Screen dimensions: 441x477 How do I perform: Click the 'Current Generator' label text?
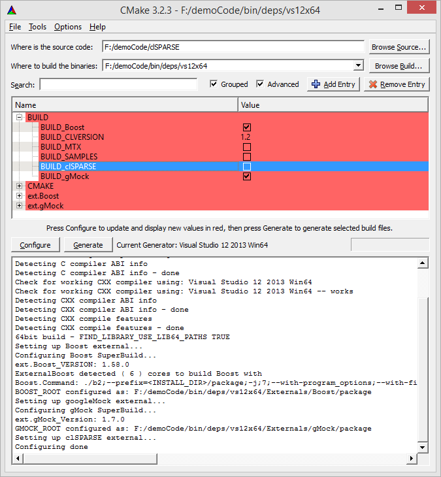(192, 245)
